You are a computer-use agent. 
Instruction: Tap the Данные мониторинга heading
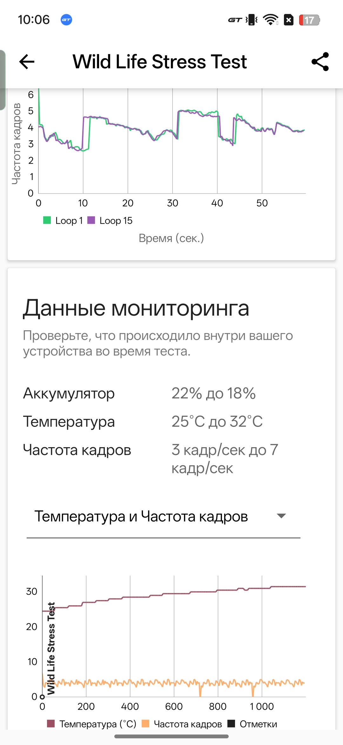pyautogui.click(x=136, y=308)
